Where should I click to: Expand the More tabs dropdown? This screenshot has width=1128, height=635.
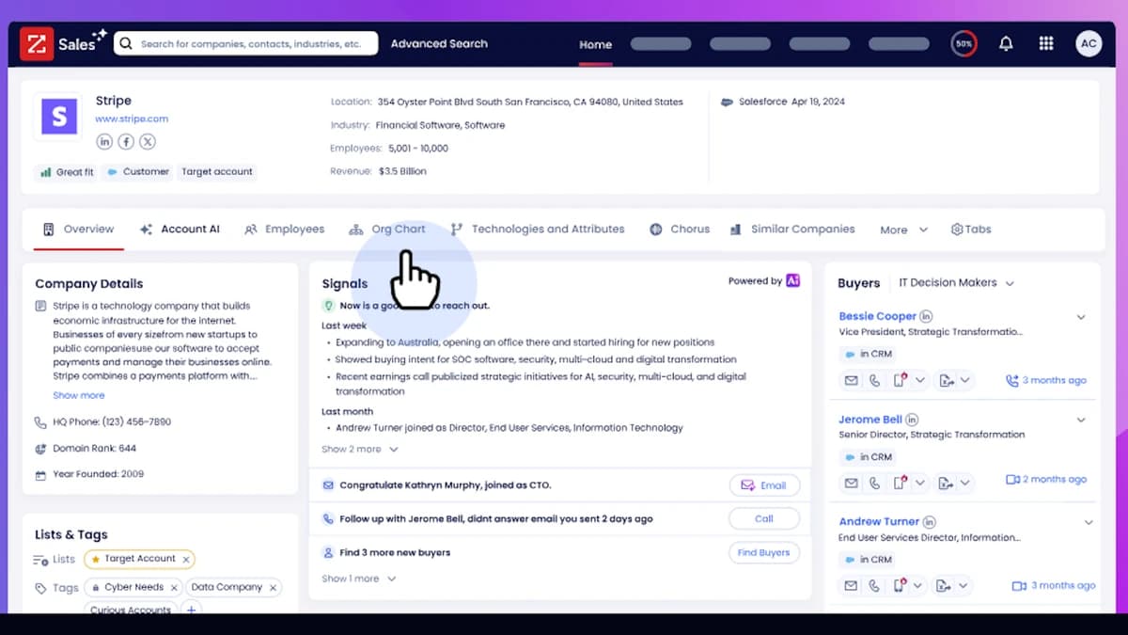(903, 230)
